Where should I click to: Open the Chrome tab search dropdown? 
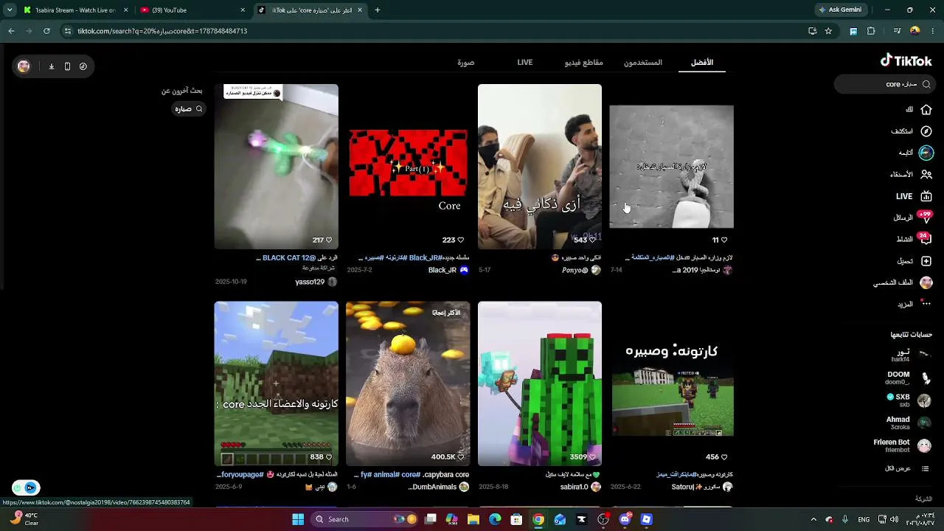9,10
